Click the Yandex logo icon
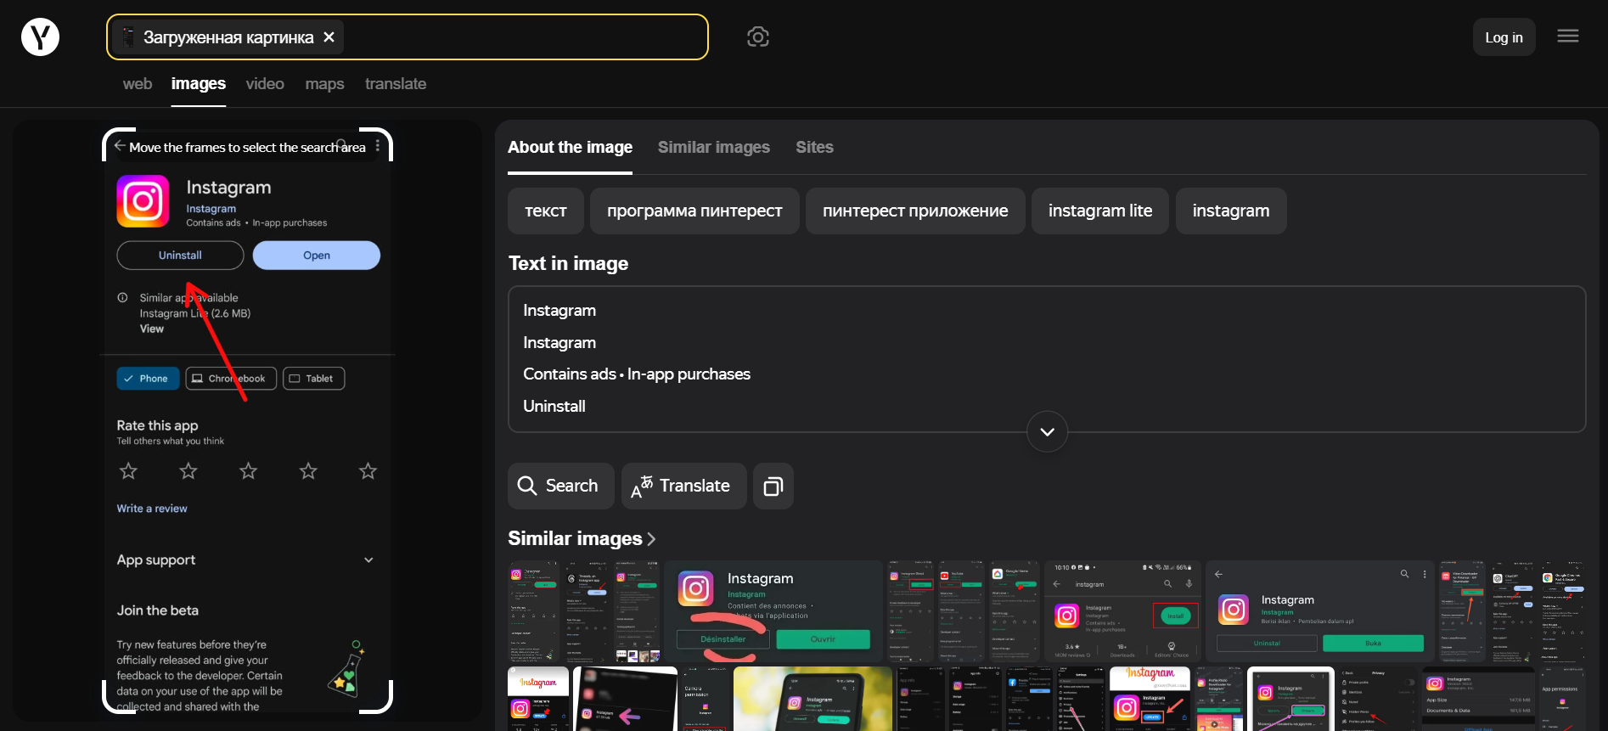Image resolution: width=1608 pixels, height=731 pixels. click(40, 37)
